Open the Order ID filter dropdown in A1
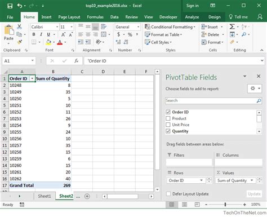Image resolution: width=267 pixels, height=217 pixels. 32,78
